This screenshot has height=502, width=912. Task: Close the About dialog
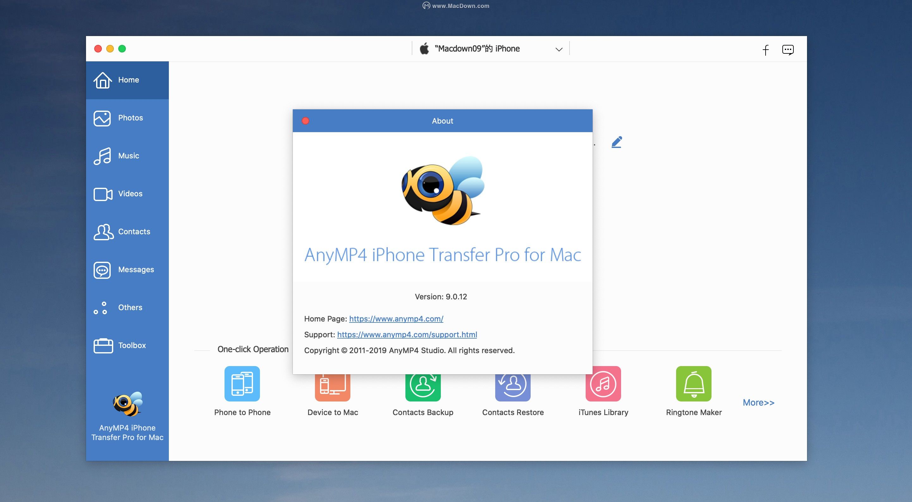point(305,121)
